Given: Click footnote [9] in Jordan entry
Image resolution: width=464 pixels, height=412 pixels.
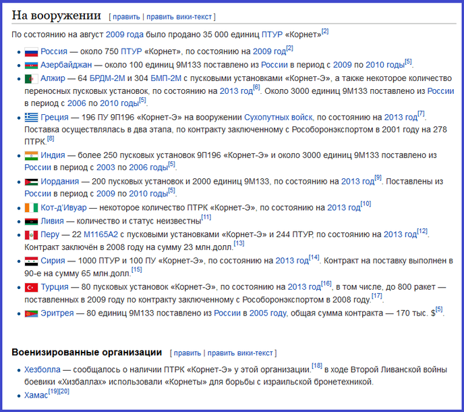Looking at the screenshot, I should pyautogui.click(x=378, y=178).
